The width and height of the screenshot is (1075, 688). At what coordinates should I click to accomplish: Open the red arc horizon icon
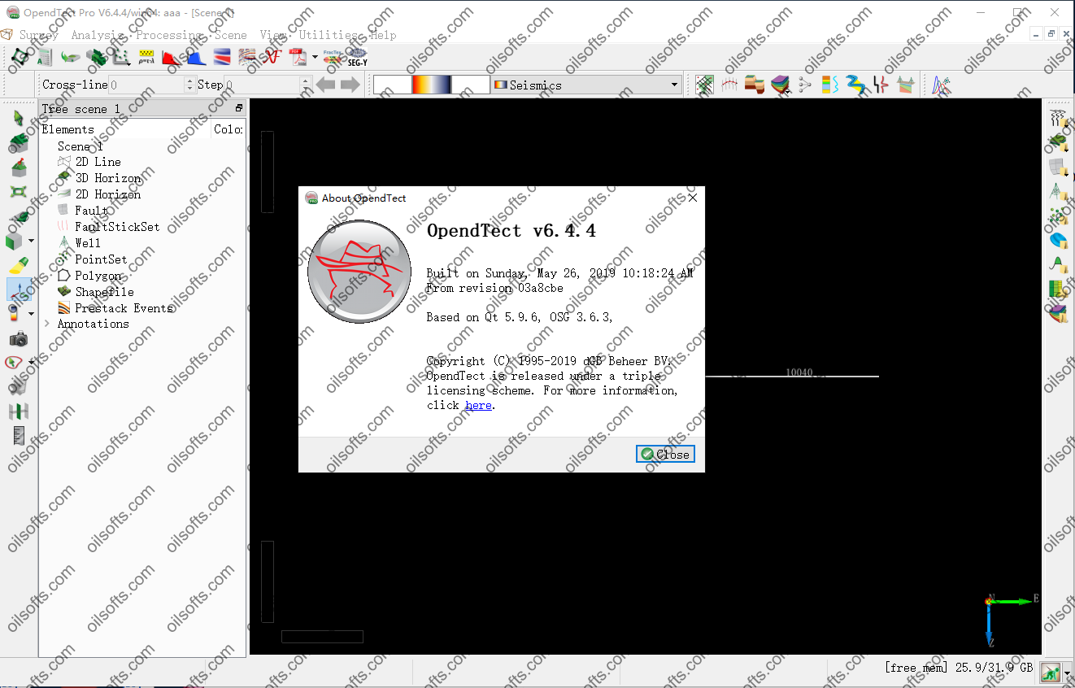coord(729,85)
